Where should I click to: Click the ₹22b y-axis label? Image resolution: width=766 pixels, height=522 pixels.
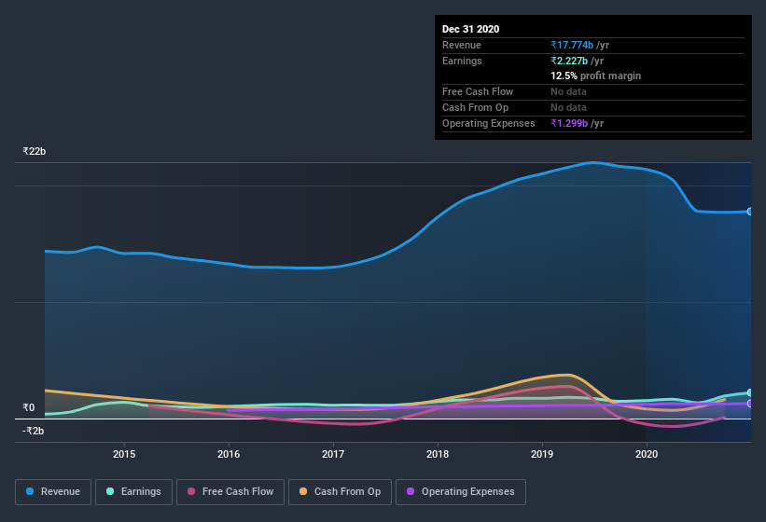[35, 151]
